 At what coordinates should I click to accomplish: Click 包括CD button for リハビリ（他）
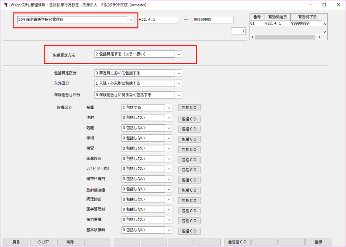(x=189, y=170)
